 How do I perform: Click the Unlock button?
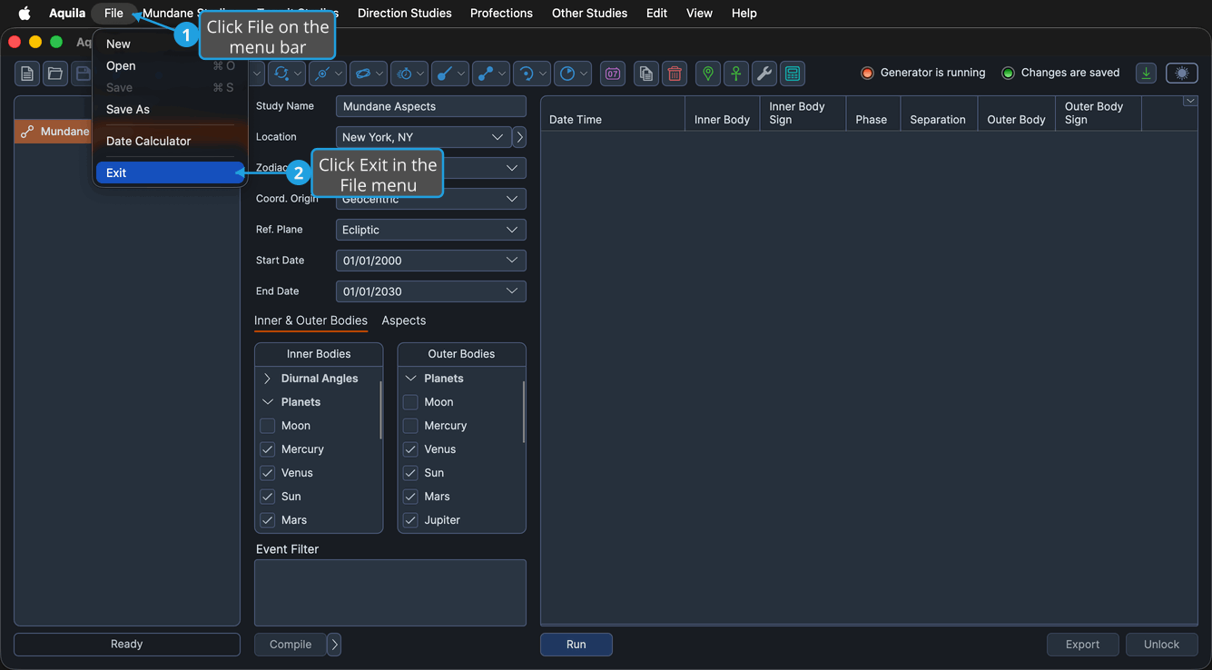pos(1161,645)
